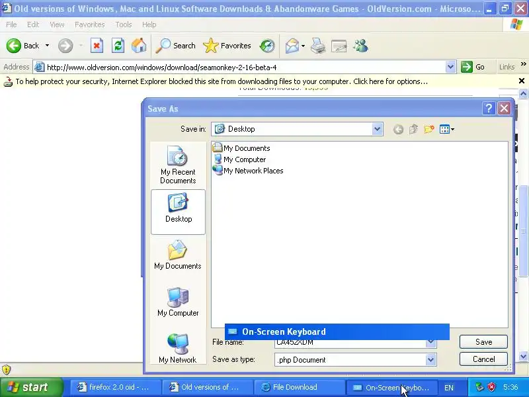Click the green Go arrow button

click(x=473, y=67)
